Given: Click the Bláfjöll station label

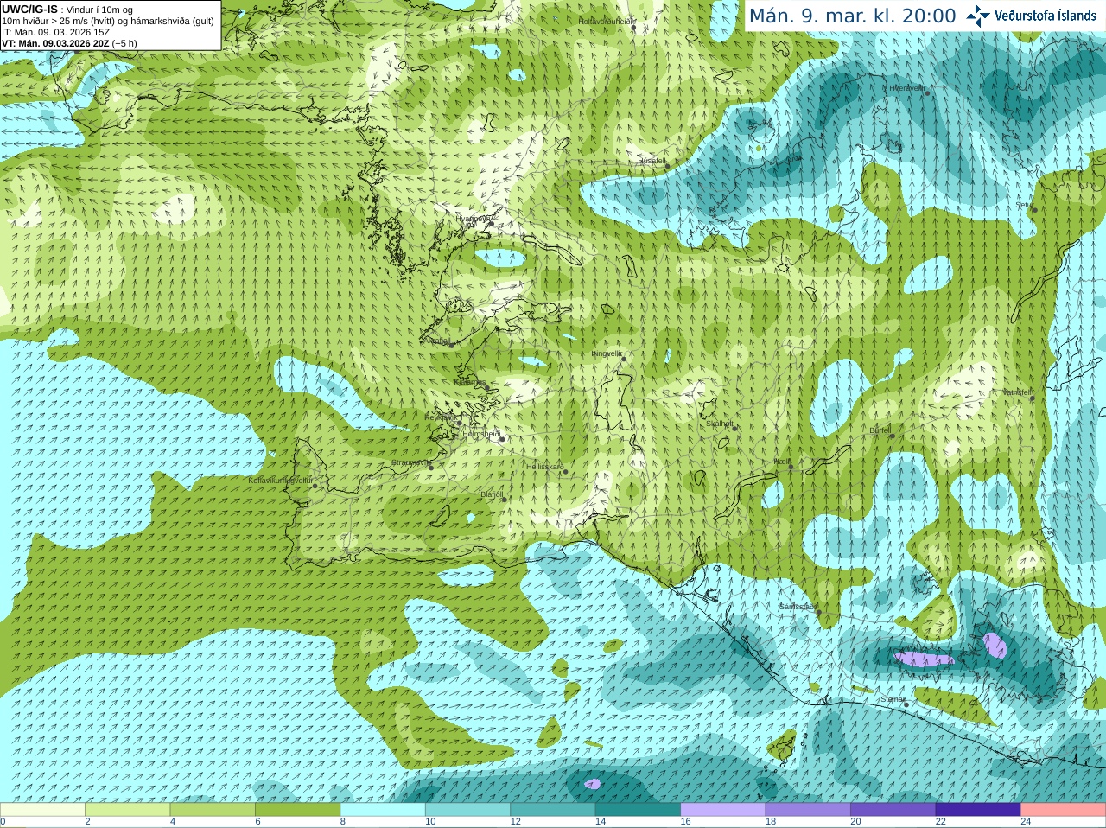Looking at the screenshot, I should [492, 495].
